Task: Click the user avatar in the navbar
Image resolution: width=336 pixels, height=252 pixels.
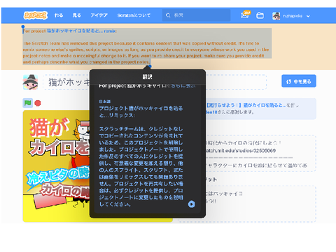Action: (276, 16)
